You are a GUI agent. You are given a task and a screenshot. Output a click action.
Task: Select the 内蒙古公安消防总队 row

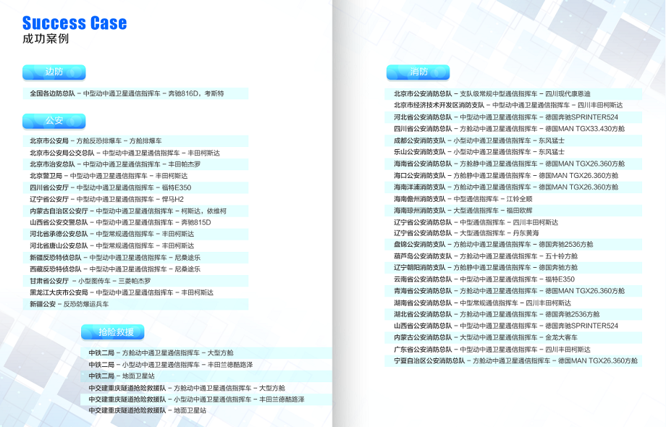click(513, 337)
